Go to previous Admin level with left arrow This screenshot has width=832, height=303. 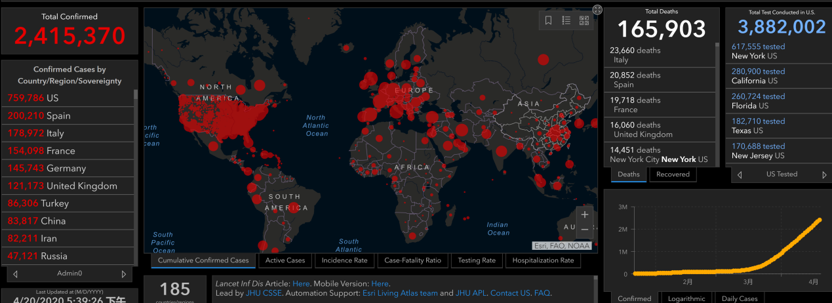coord(15,273)
